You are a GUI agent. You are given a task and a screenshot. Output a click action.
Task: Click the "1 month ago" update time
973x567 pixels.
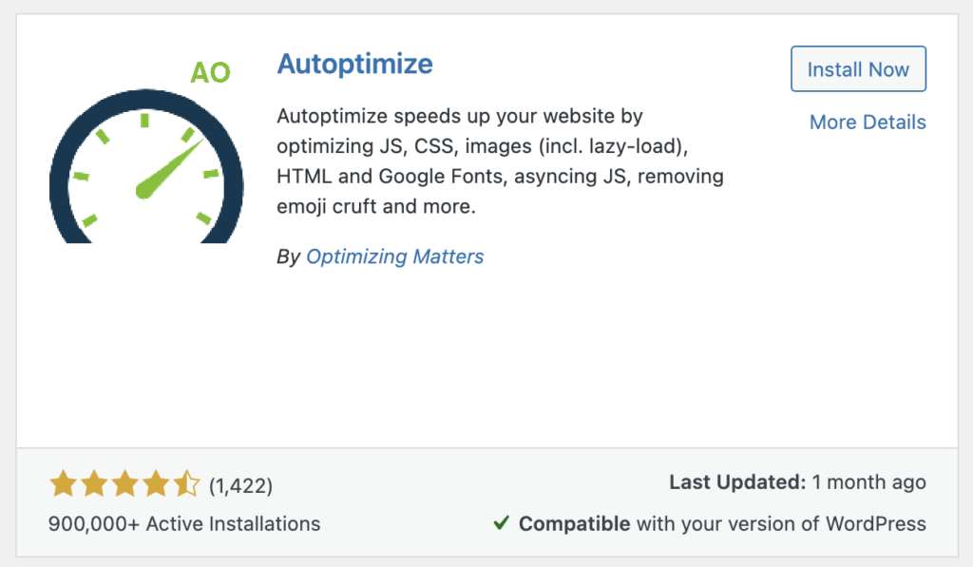869,482
